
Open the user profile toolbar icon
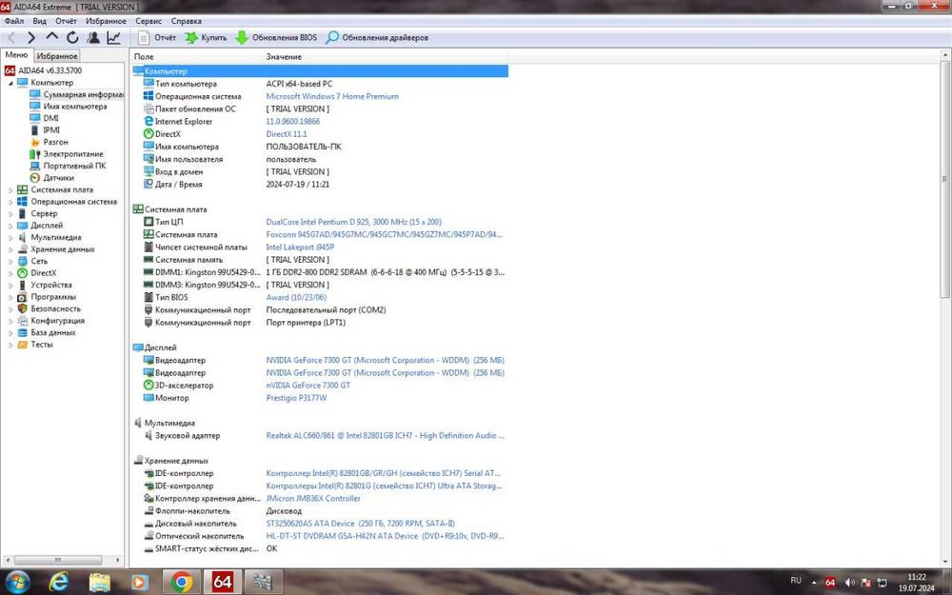click(93, 38)
